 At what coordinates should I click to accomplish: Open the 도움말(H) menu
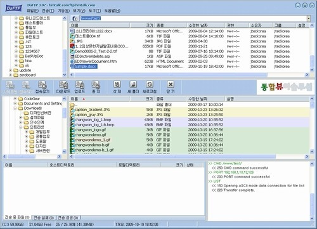[x=112, y=11]
